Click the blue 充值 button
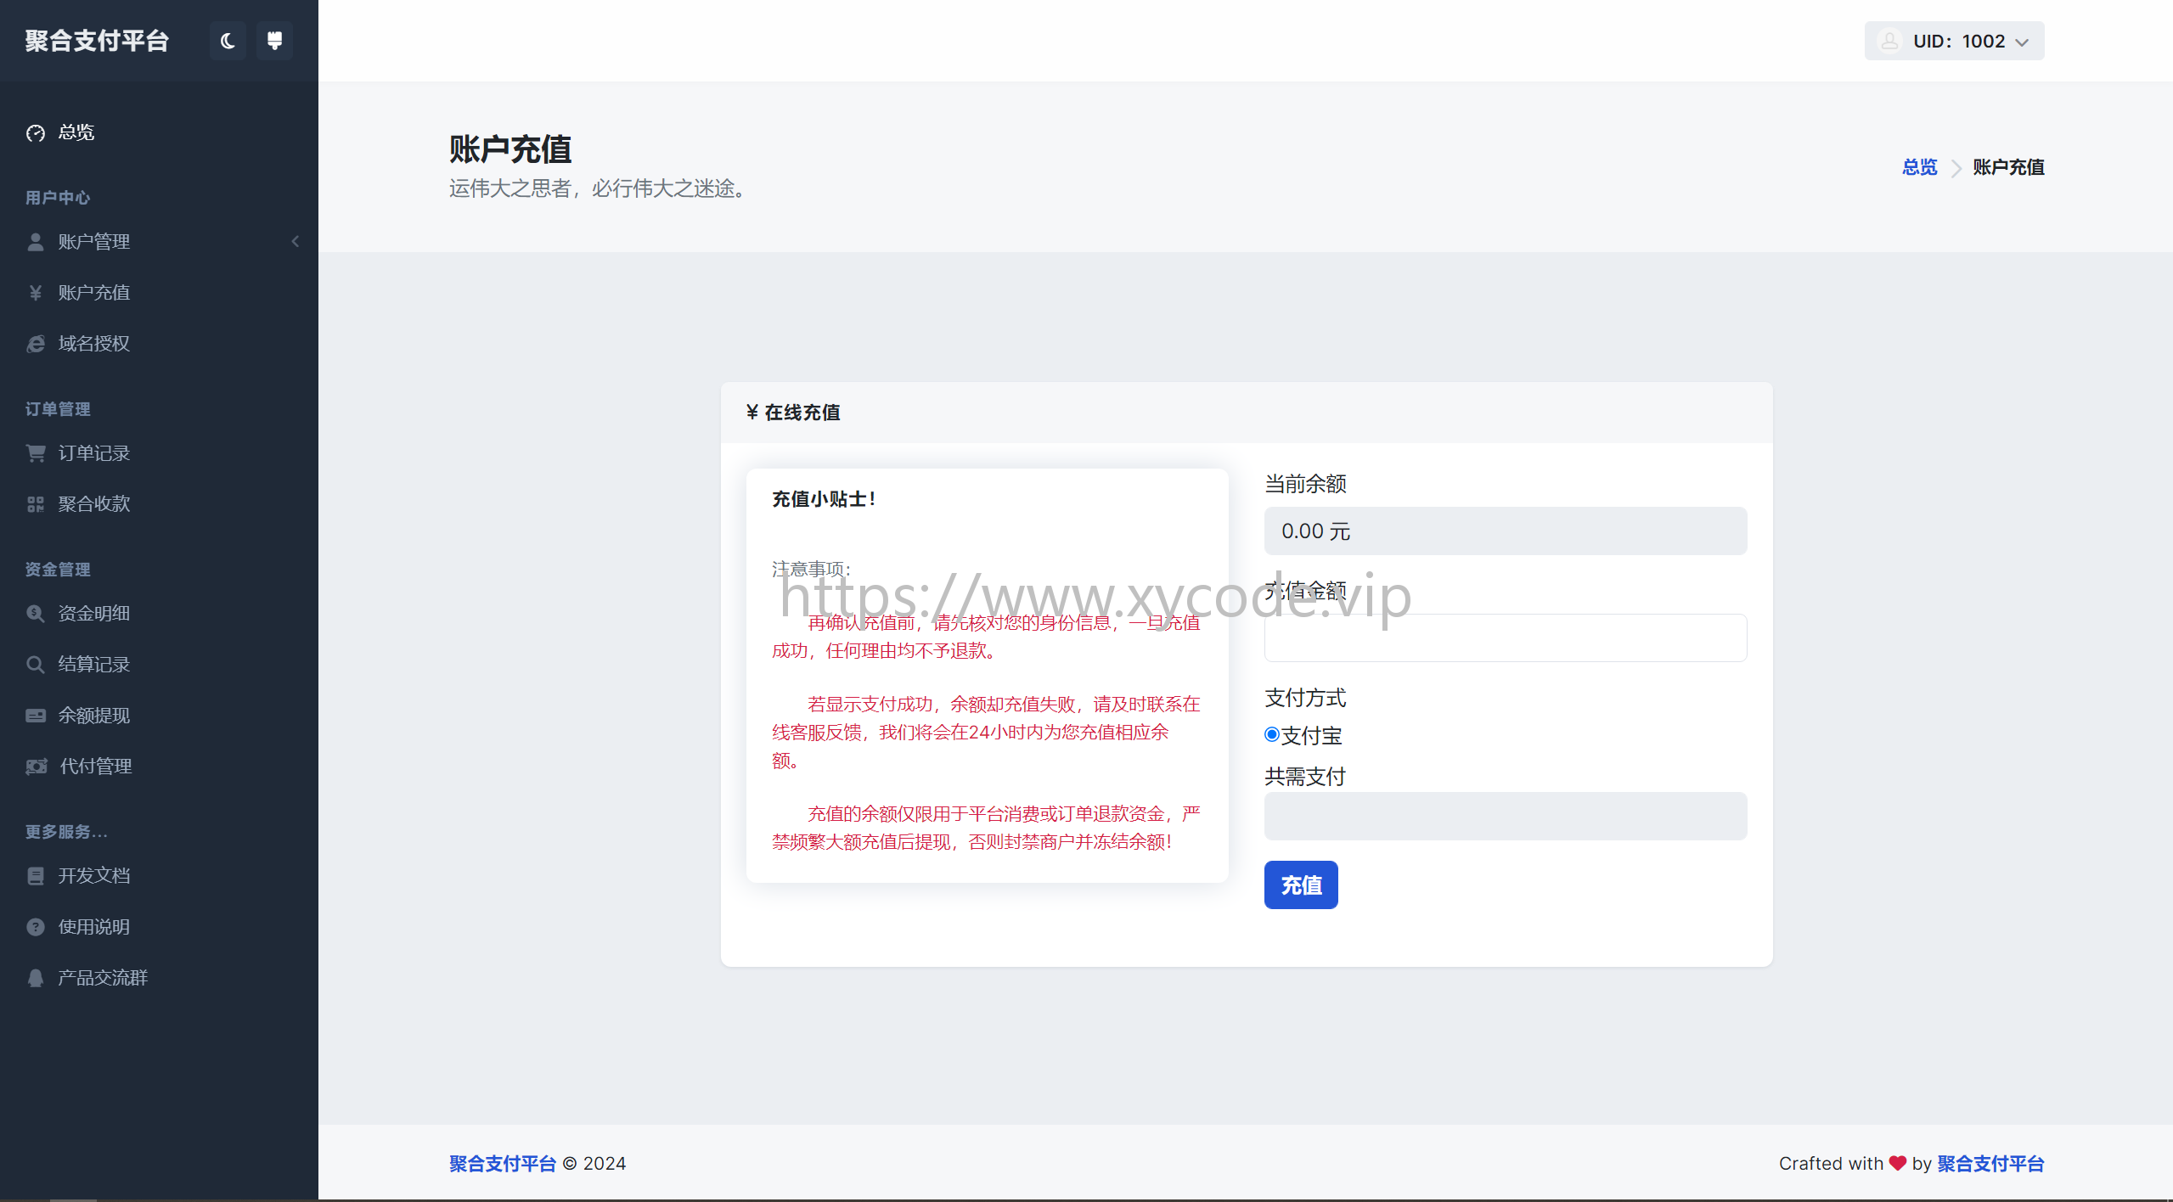This screenshot has height=1202, width=2173. tap(1301, 885)
